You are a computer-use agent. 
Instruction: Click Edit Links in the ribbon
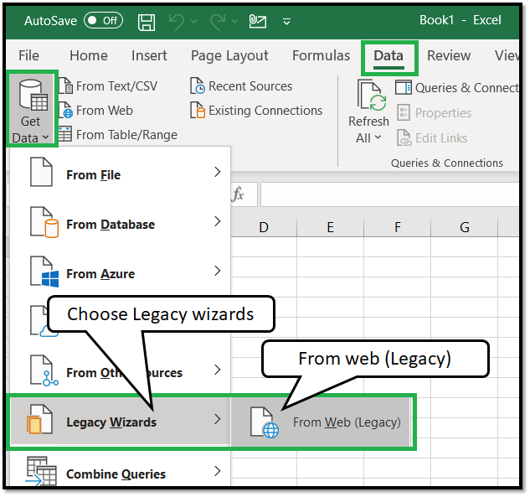(432, 138)
